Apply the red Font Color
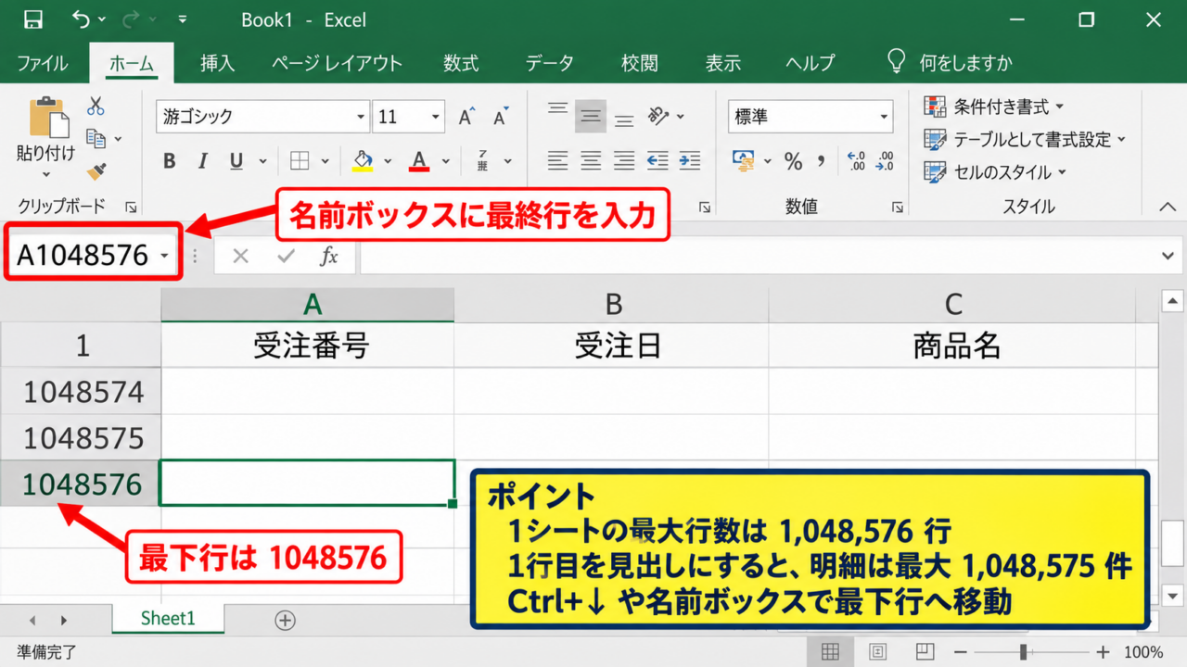1187x667 pixels. [419, 161]
